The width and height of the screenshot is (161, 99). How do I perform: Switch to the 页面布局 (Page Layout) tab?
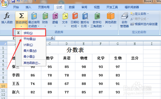coord(44,7)
